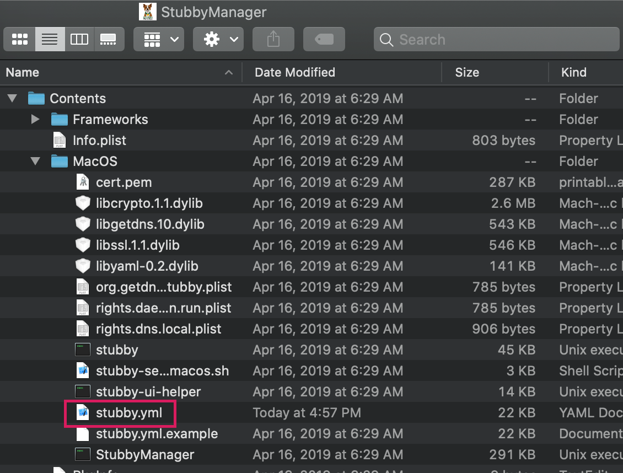
Task: Click the Search field
Action: pos(497,39)
